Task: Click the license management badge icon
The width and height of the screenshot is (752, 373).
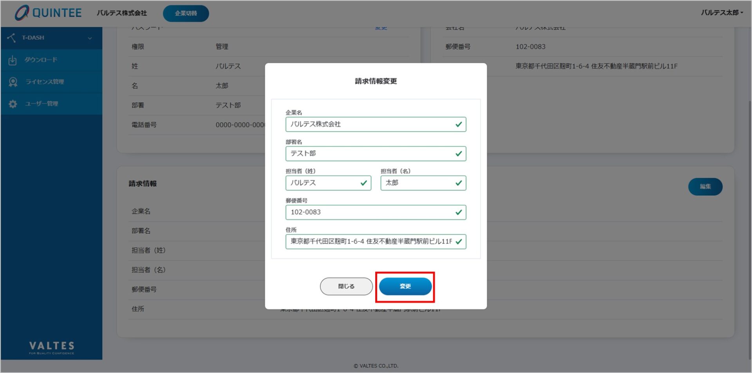Action: pyautogui.click(x=13, y=82)
